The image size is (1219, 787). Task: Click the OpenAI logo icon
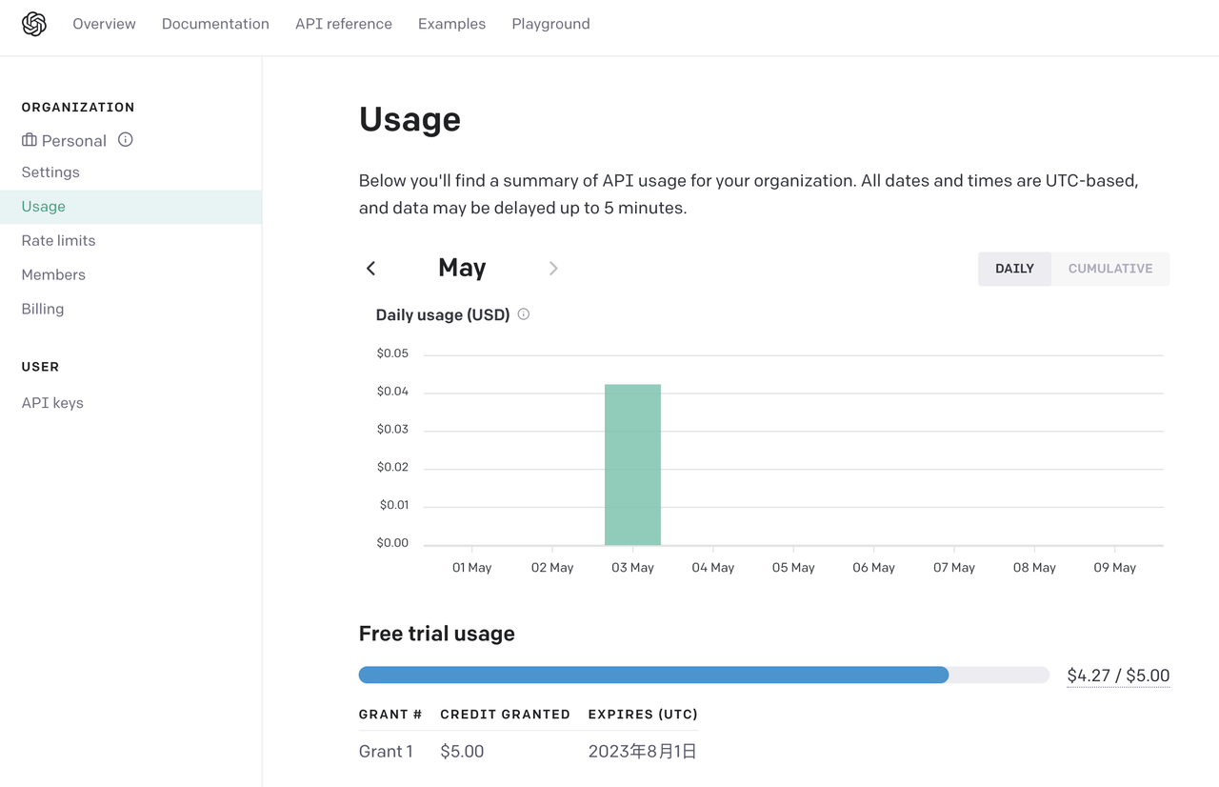tap(34, 24)
